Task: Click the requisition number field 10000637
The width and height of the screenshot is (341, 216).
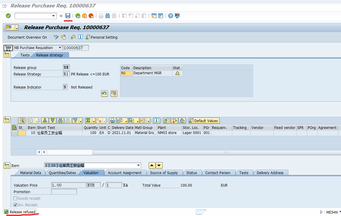Action: [x=76, y=48]
